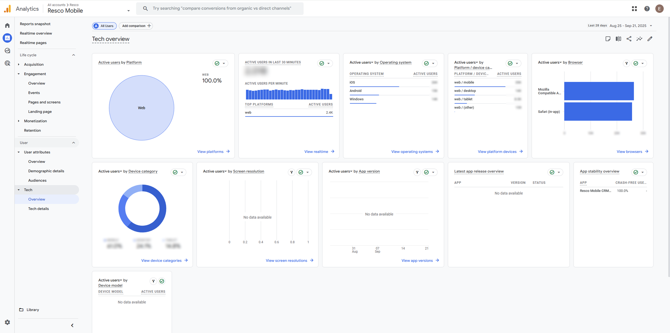This screenshot has width=670, height=333.
Task: Expand the Acquisition tree item
Action: pyautogui.click(x=19, y=64)
